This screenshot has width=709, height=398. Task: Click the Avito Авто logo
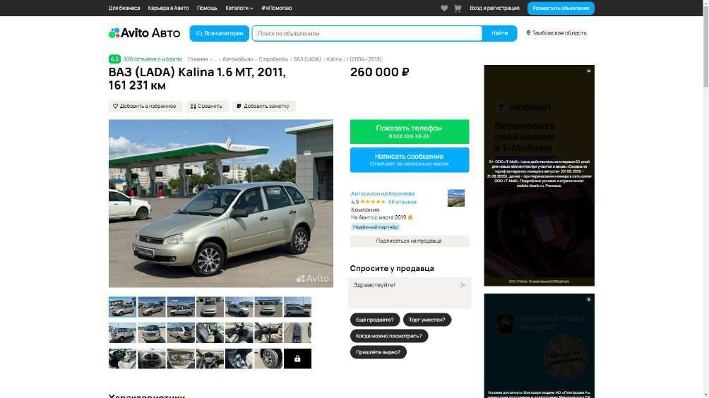[x=144, y=33]
